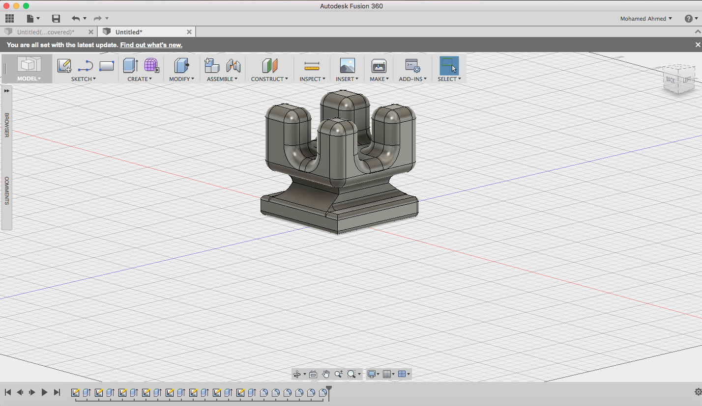702x406 pixels.
Task: Open the CREATE dropdown menu
Action: click(140, 79)
